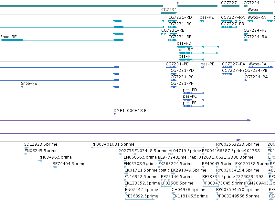
Task: Select the Snoo-PE protein label
Action: pos(29,84)
